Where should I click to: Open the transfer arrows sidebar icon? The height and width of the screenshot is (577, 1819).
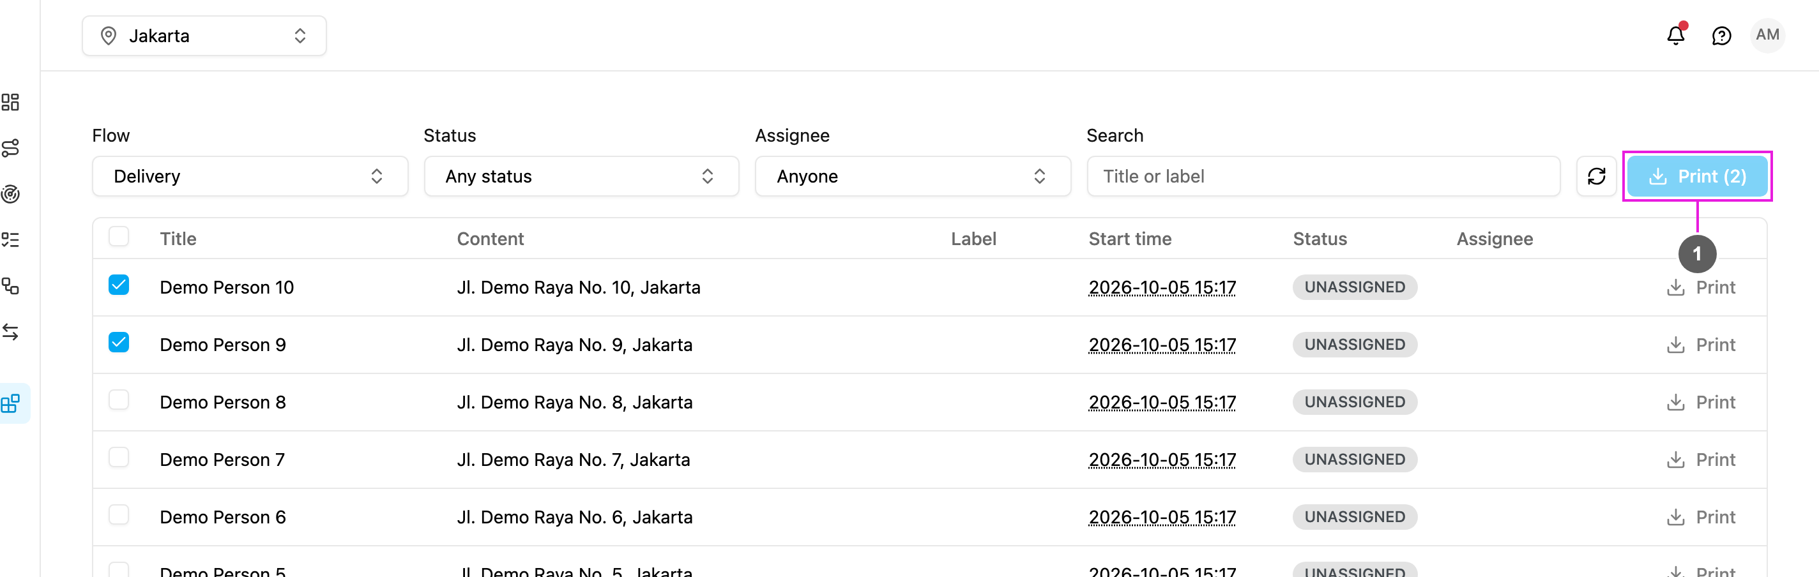click(x=11, y=331)
